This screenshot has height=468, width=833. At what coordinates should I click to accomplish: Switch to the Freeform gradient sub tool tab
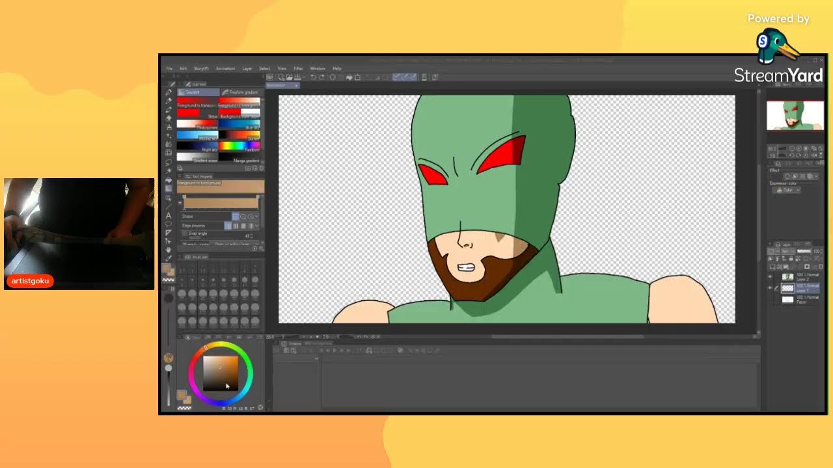pos(241,92)
